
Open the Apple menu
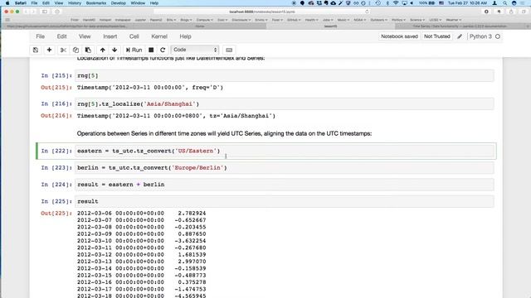[x=7, y=3]
